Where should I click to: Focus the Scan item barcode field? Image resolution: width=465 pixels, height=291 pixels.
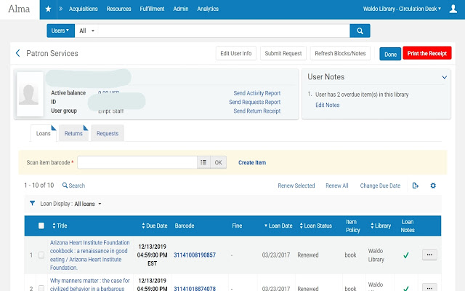[x=137, y=162]
